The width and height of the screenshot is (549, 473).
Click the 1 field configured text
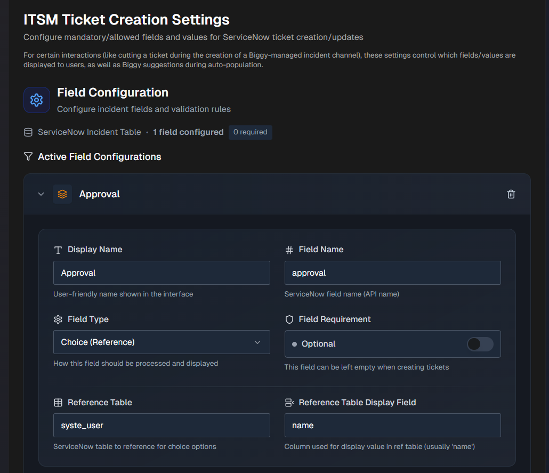(188, 132)
